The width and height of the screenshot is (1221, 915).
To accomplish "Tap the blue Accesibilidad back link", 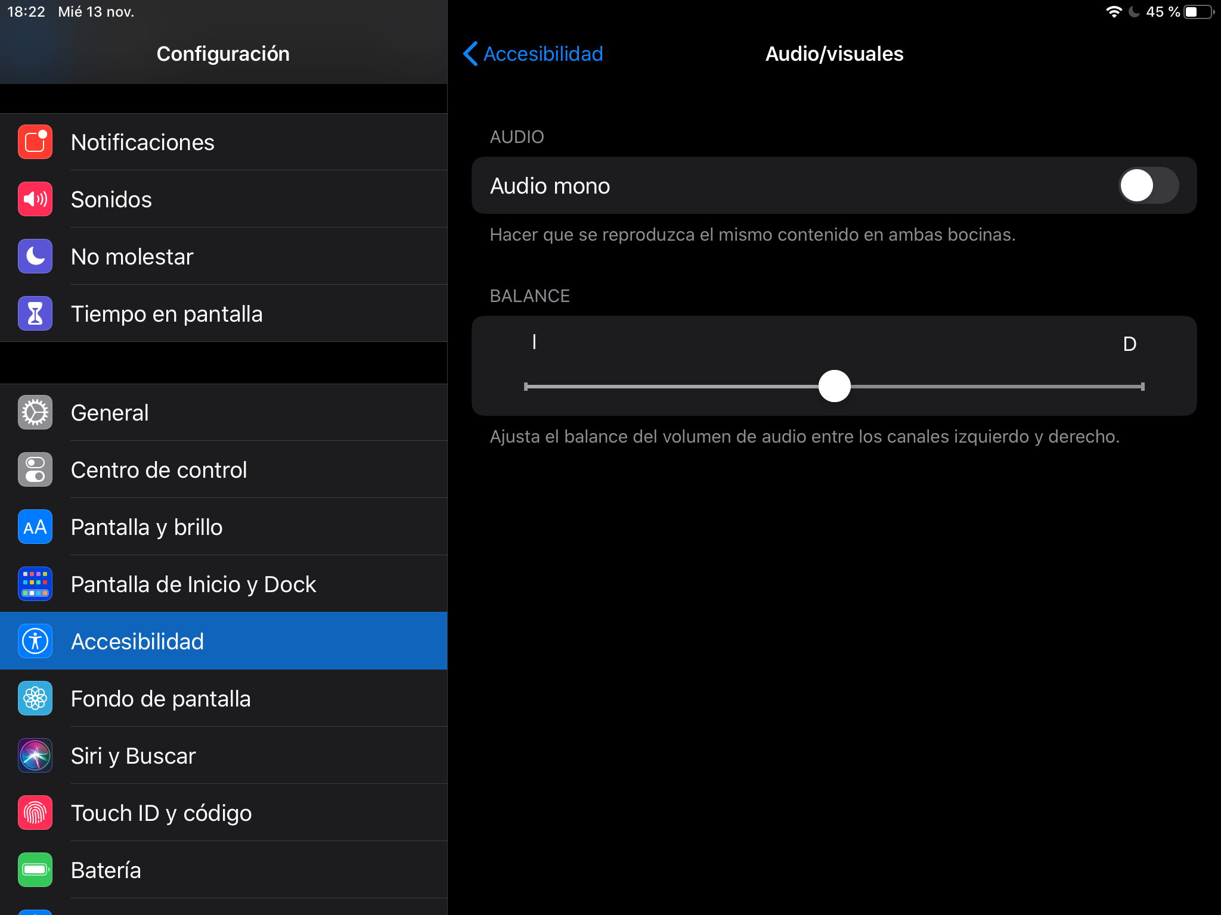I will pyautogui.click(x=543, y=54).
